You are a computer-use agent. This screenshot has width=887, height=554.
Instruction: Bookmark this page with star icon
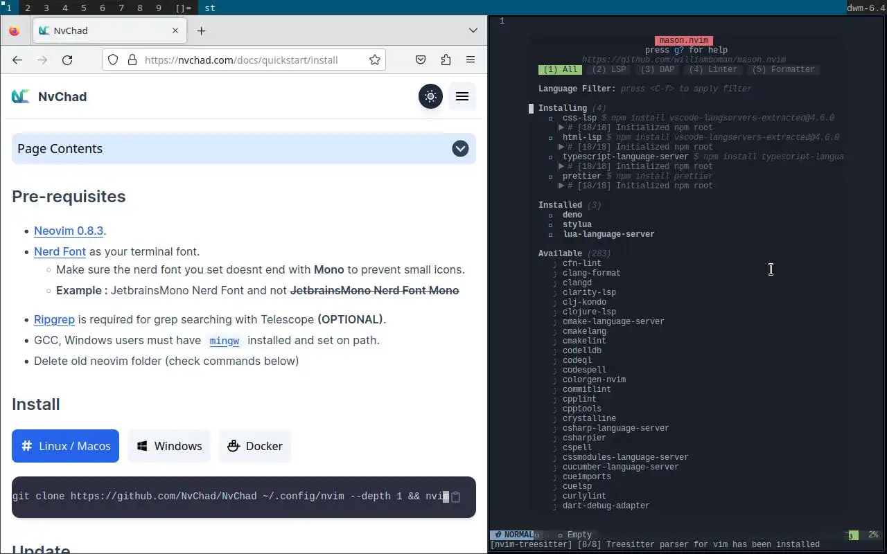click(375, 60)
